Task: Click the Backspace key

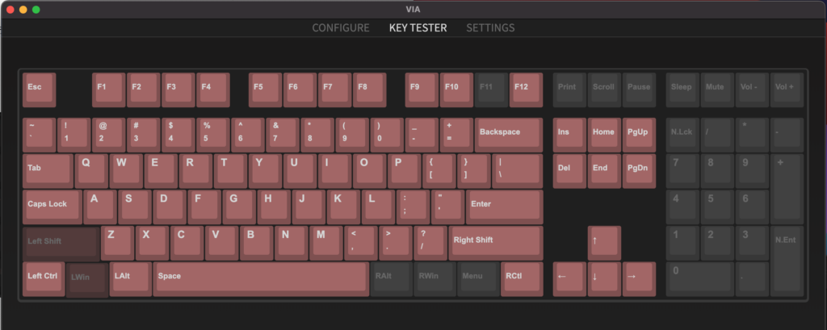Action: click(x=509, y=135)
